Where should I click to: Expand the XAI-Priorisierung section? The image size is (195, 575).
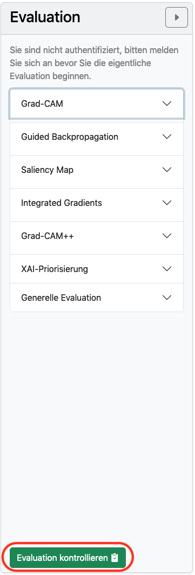(x=97, y=269)
